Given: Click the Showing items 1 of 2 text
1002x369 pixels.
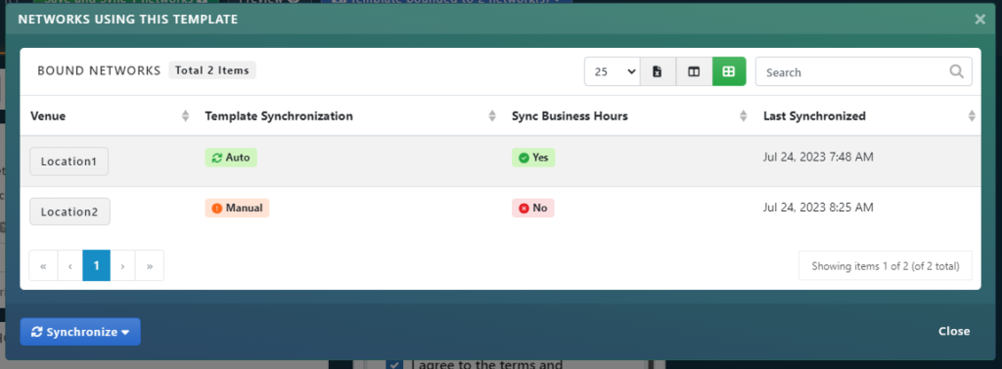Looking at the screenshot, I should click(x=885, y=266).
